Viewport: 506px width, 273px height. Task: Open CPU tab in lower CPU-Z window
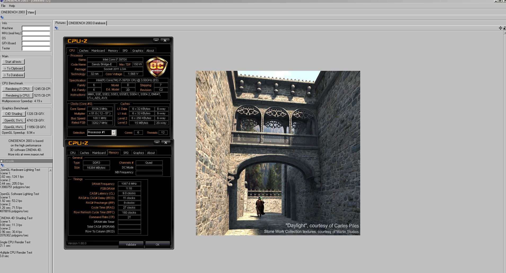73,153
